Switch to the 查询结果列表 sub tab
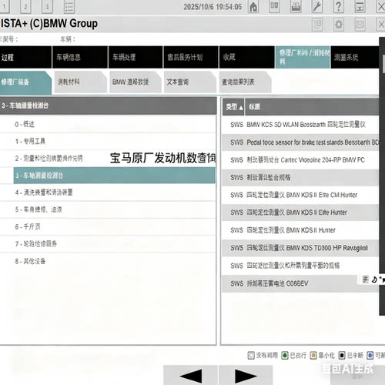Image resolution: width=385 pixels, height=385 pixels. [x=245, y=82]
